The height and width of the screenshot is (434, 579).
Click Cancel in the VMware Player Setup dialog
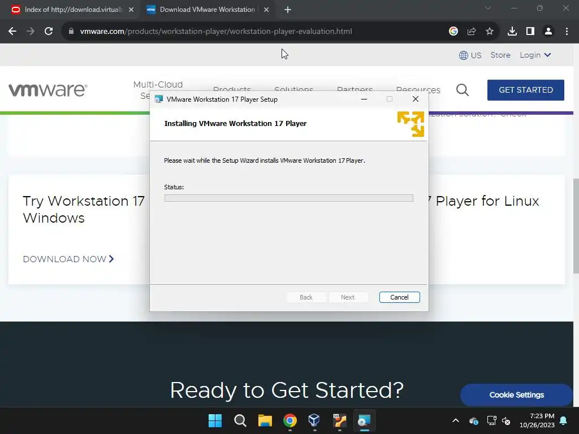[399, 297]
